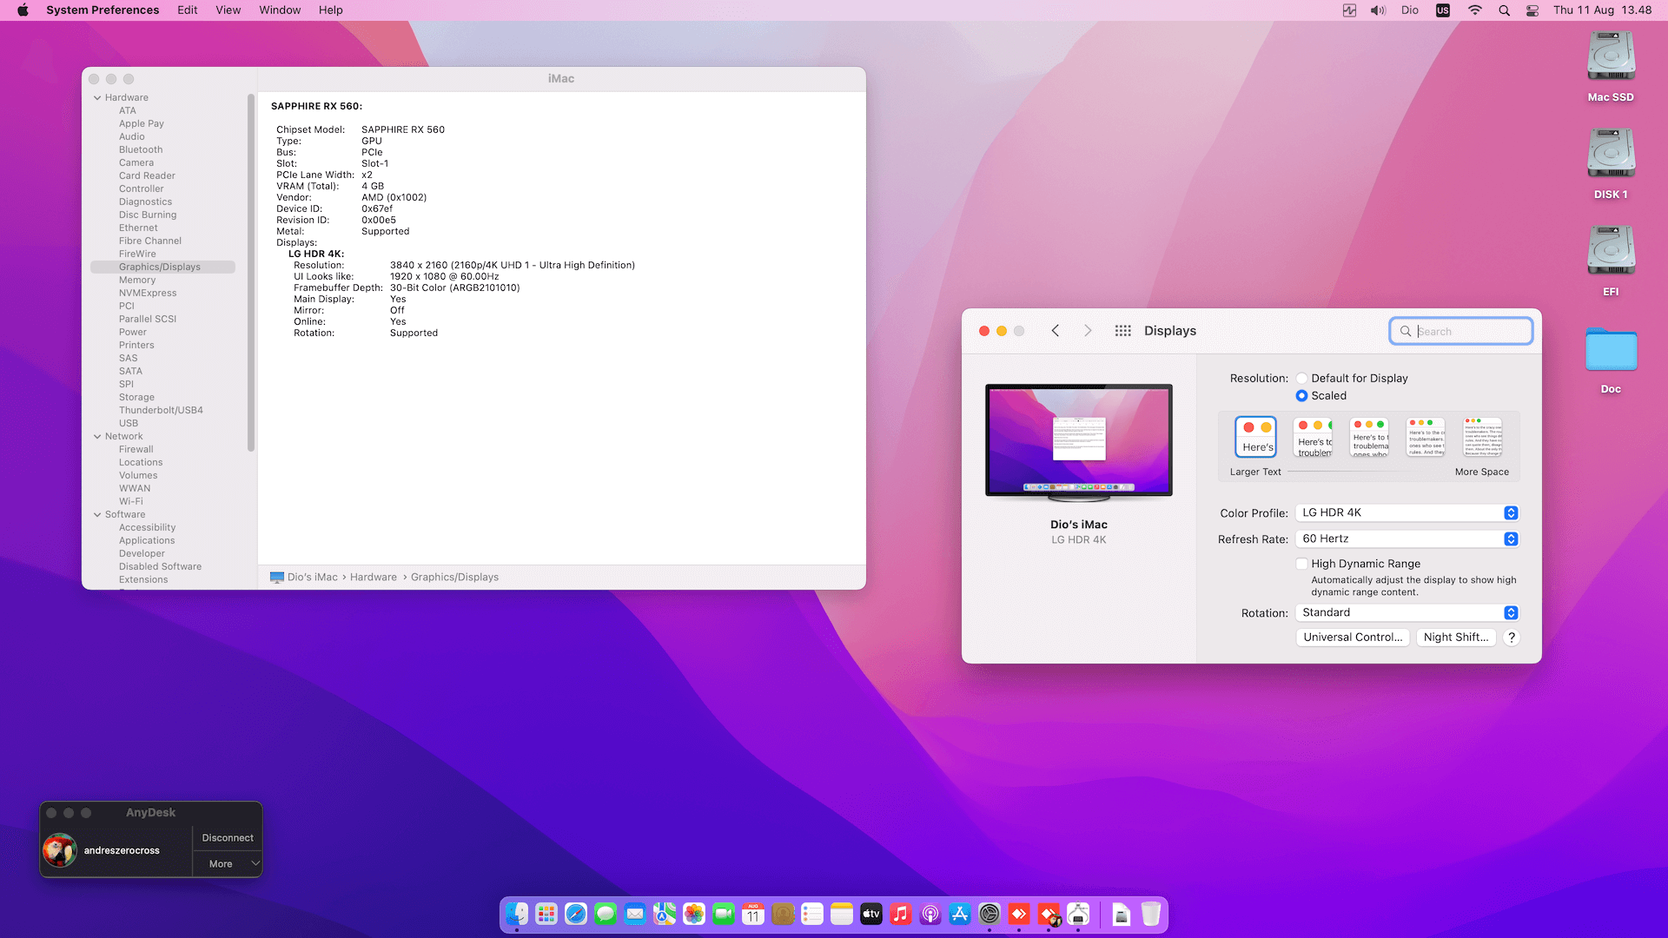Select the Scaled resolution option

pos(1301,396)
